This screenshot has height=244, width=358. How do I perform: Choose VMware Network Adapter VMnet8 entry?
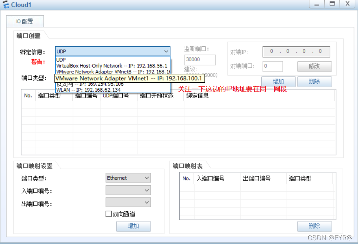[x=113, y=72]
